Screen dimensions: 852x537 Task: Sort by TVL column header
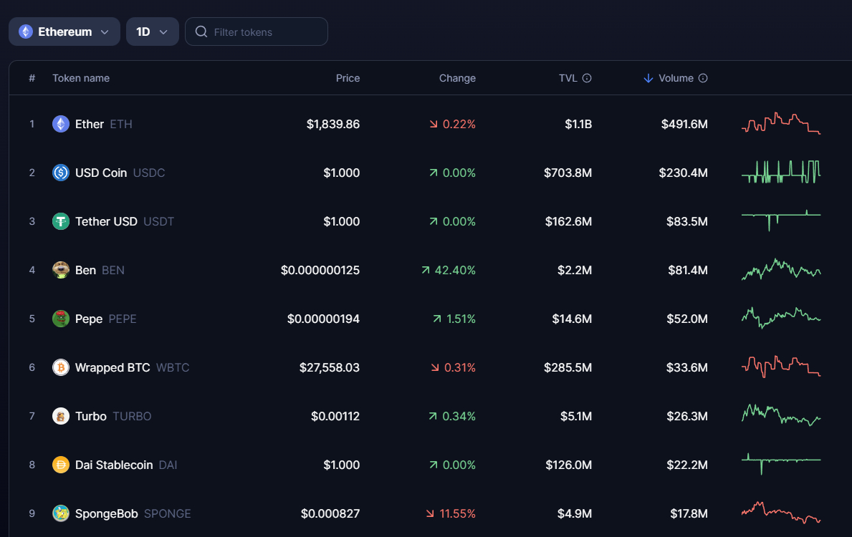coord(568,78)
